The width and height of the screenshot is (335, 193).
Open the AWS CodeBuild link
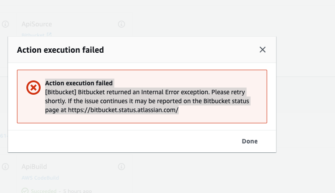(40, 178)
